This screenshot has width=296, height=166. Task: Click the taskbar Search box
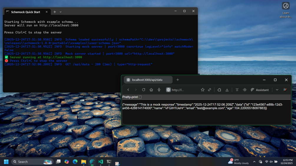32,162
